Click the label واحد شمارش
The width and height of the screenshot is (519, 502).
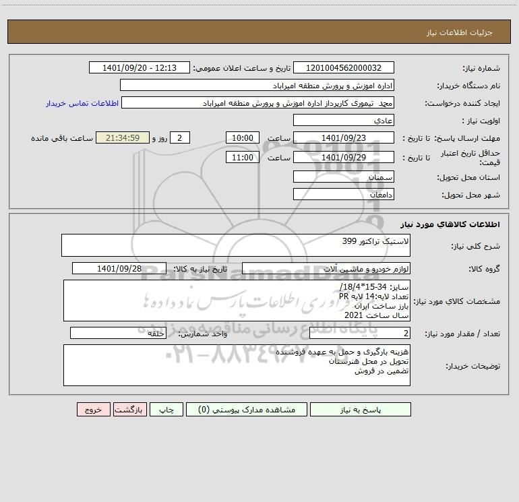(x=203, y=334)
